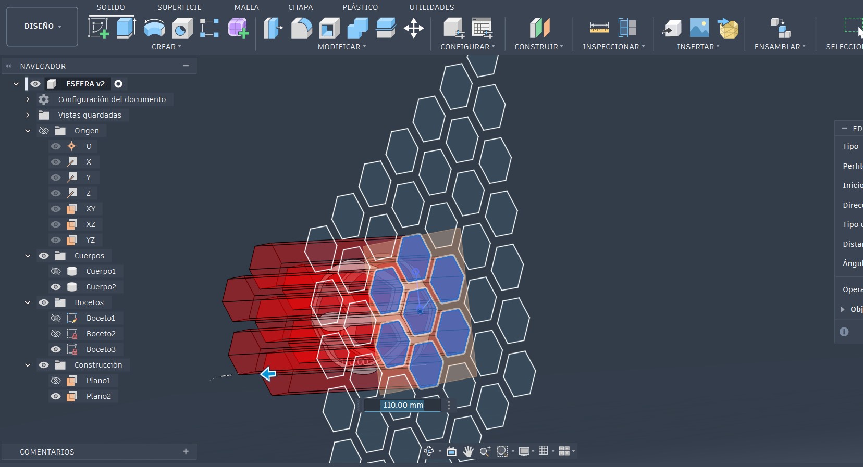Activate the Extrude tool icon
Screen dimensions: 863x467
pyautogui.click(x=126, y=28)
